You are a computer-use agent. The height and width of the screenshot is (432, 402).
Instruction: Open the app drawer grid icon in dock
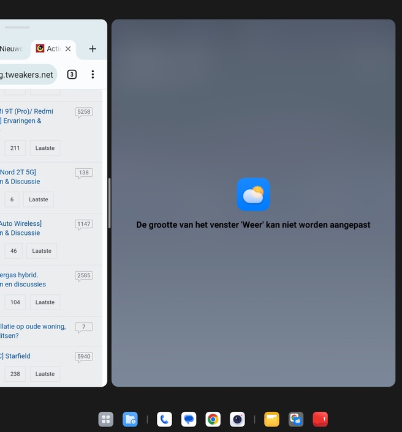pos(105,419)
